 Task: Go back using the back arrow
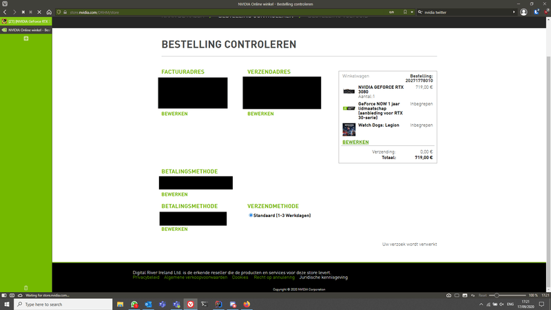pyautogui.click(x=5, y=12)
